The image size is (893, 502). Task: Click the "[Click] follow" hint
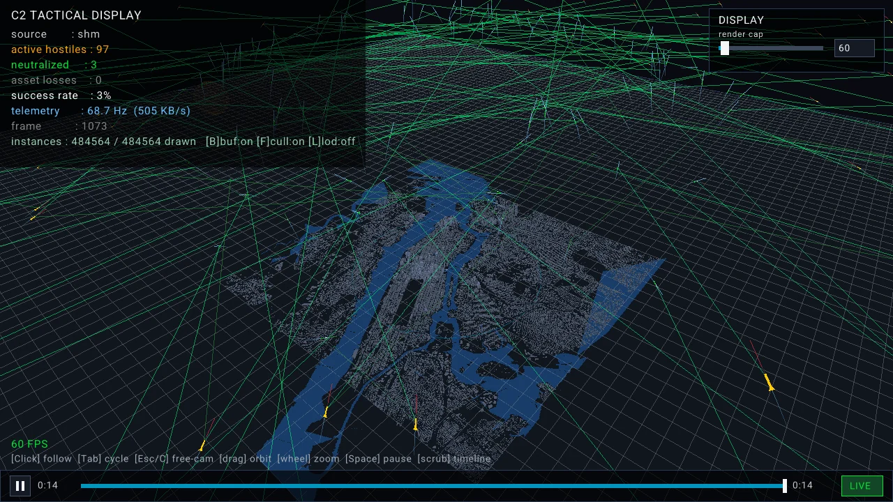(x=41, y=459)
